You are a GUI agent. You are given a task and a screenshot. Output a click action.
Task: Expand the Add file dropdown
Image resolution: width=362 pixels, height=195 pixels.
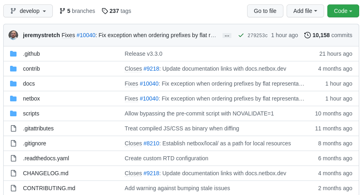click(305, 11)
